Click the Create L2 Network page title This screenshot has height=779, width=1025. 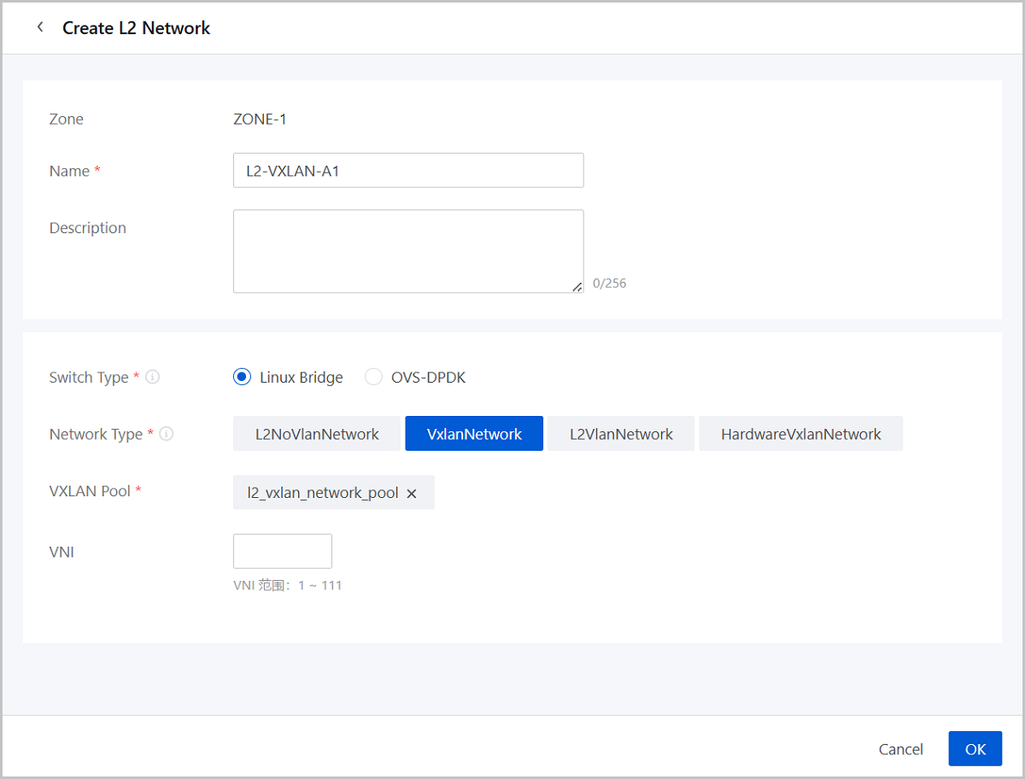(x=137, y=27)
